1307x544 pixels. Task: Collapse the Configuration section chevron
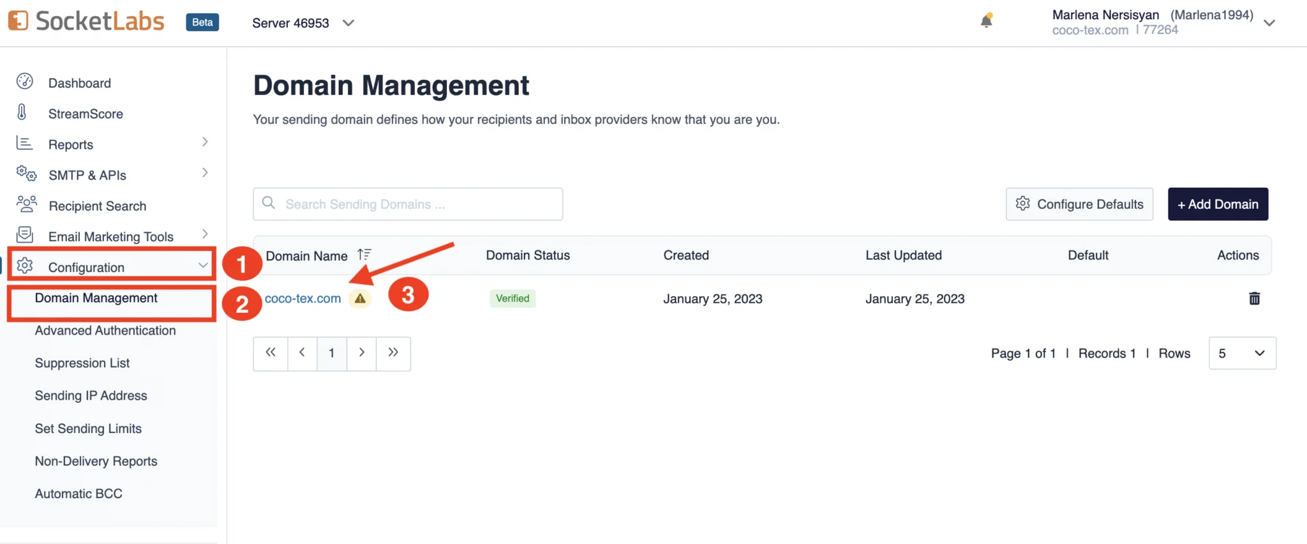[x=203, y=265]
